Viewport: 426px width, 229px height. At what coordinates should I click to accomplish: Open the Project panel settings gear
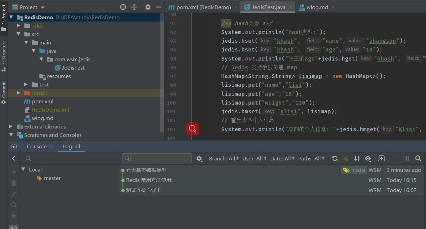(148, 7)
